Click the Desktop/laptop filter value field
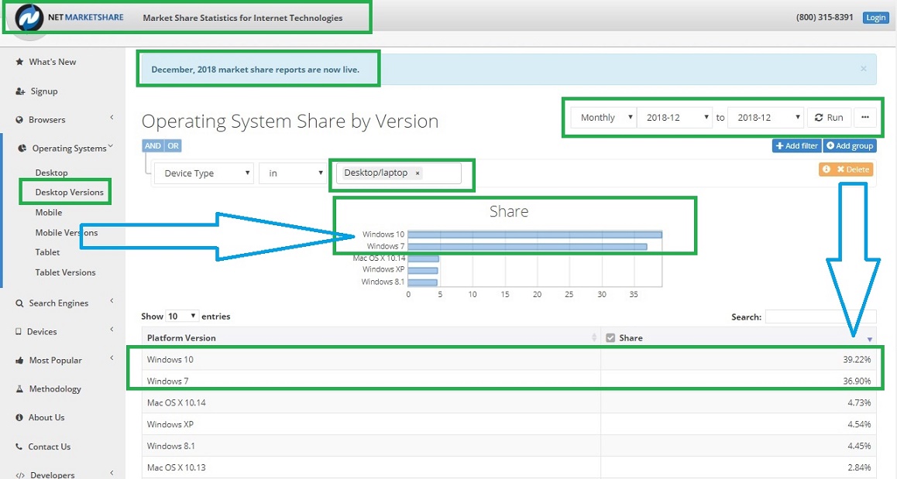The height and width of the screenshot is (479, 897). (x=399, y=173)
